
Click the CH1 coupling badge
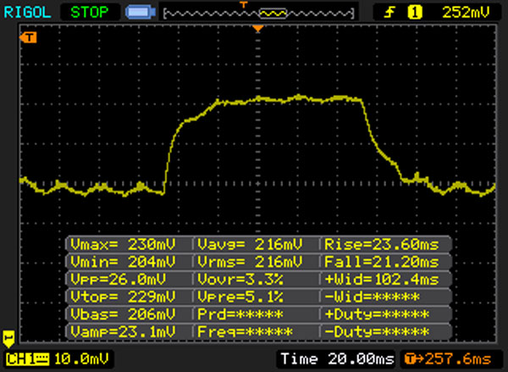(27, 359)
